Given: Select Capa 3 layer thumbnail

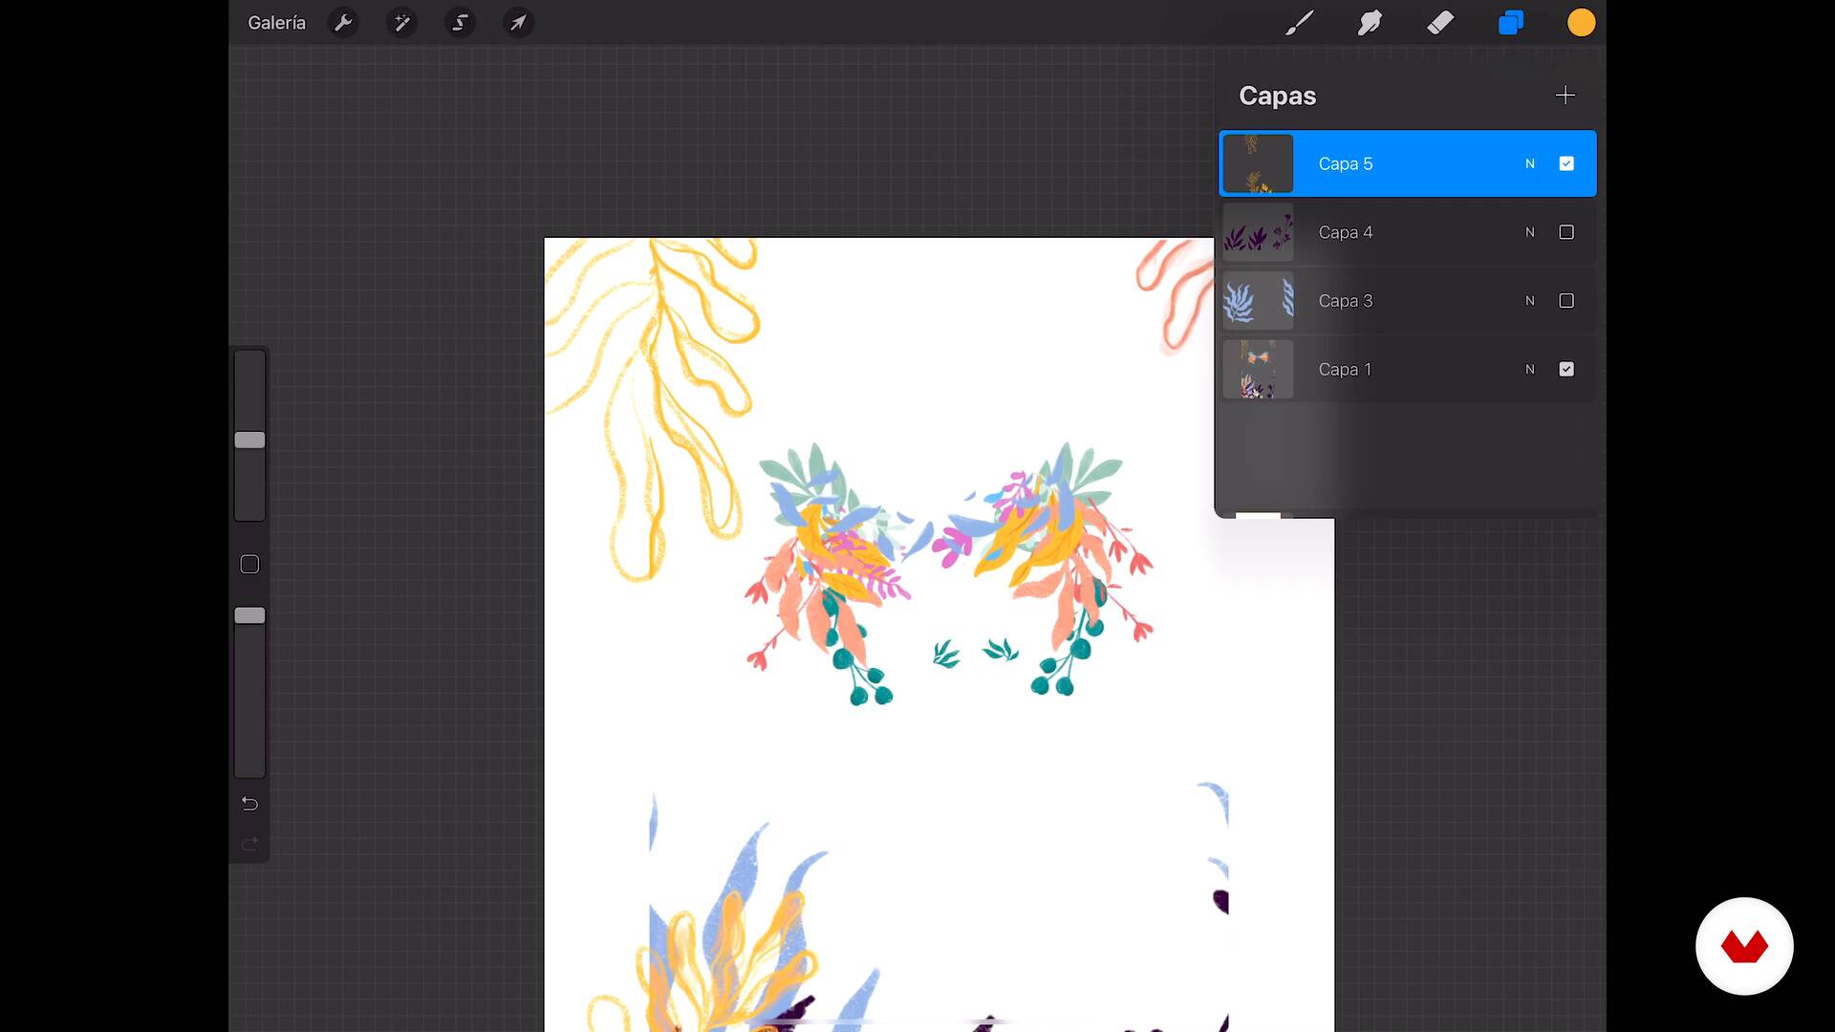Looking at the screenshot, I should pos(1258,301).
